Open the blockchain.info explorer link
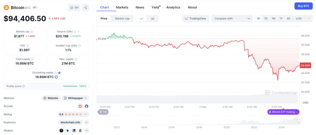The width and height of the screenshot is (316, 135). click(x=71, y=122)
